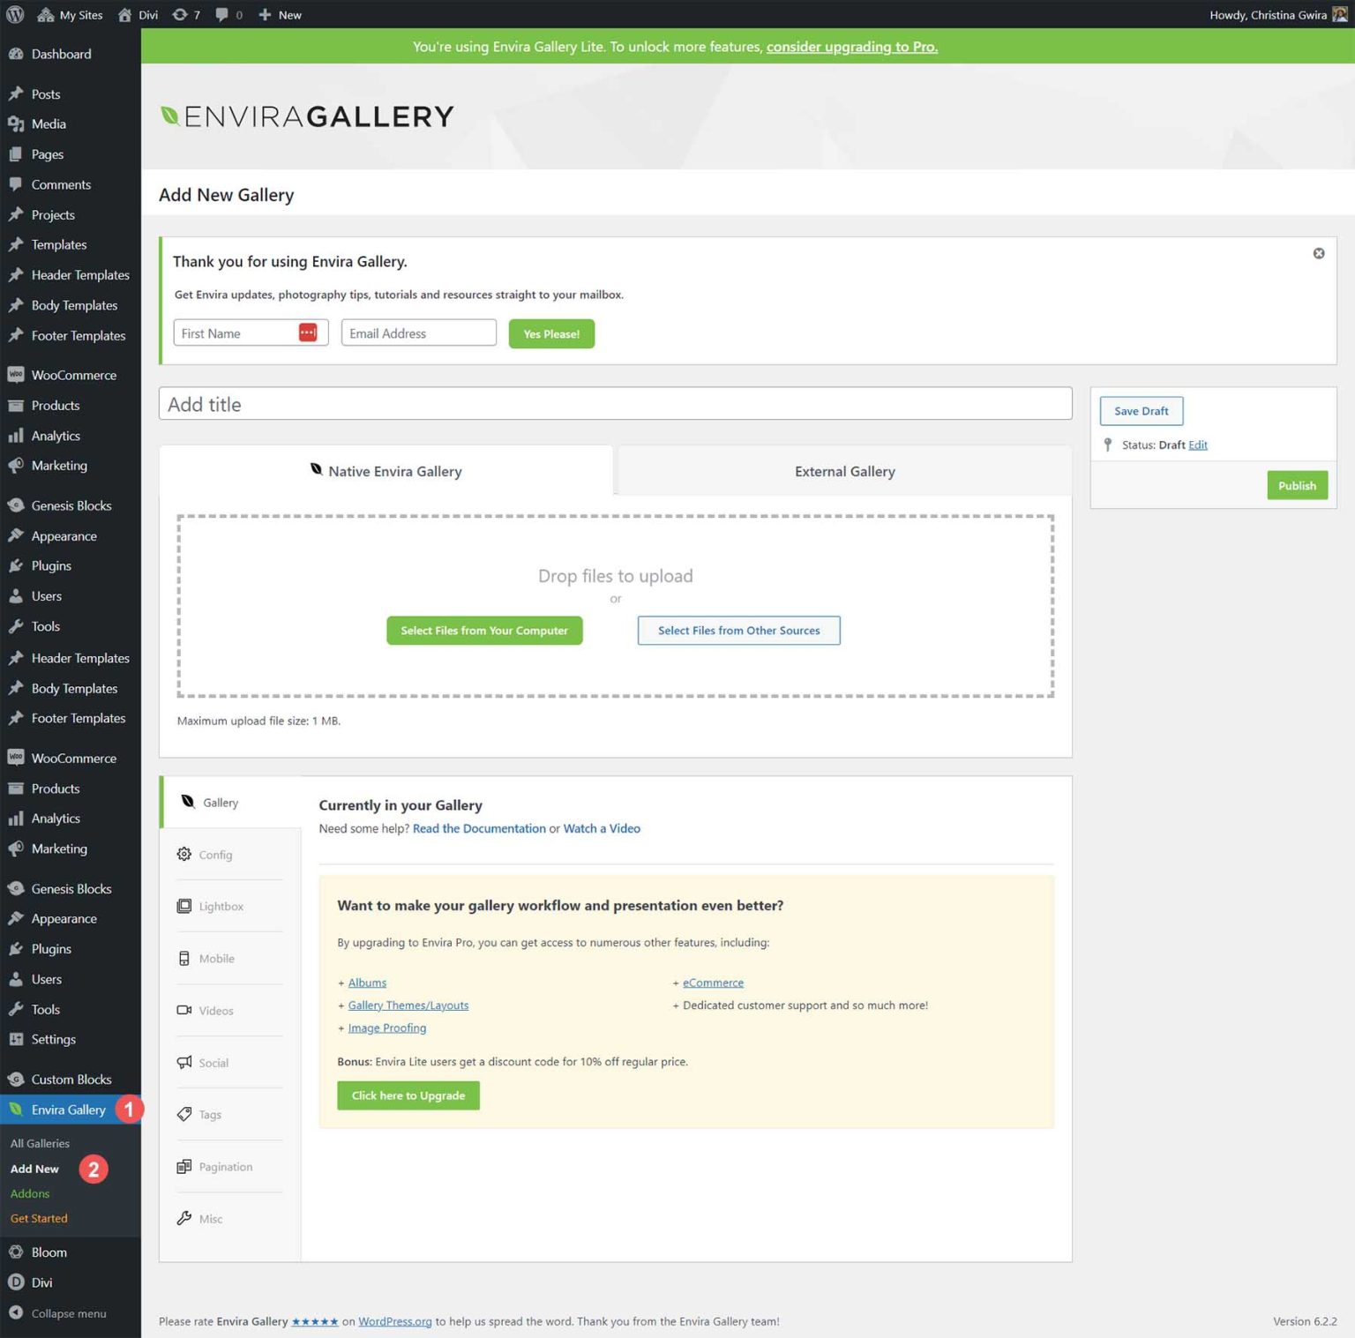Image resolution: width=1355 pixels, height=1338 pixels.
Task: Click the WordPress logo in admin bar
Action: tap(14, 14)
